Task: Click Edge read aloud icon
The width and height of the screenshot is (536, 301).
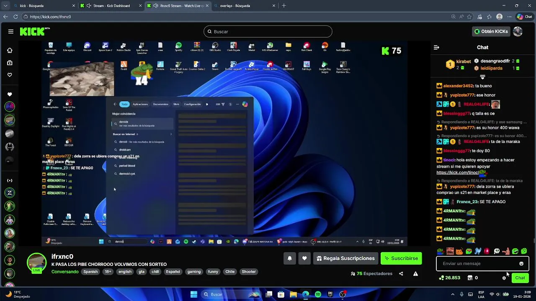Action: [x=461, y=17]
